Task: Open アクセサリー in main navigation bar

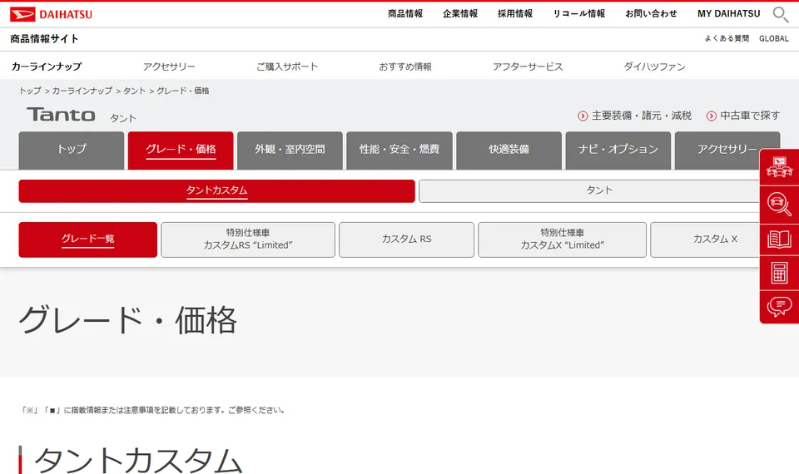Action: coord(169,67)
